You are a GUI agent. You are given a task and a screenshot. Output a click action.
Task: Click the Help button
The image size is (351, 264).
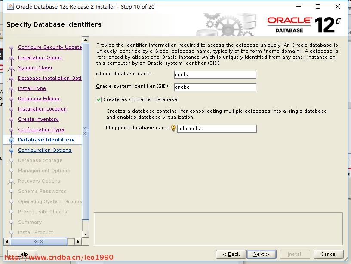[x=22, y=254]
